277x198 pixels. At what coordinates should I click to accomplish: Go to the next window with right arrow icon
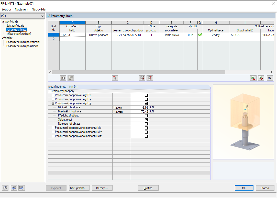tap(21, 188)
